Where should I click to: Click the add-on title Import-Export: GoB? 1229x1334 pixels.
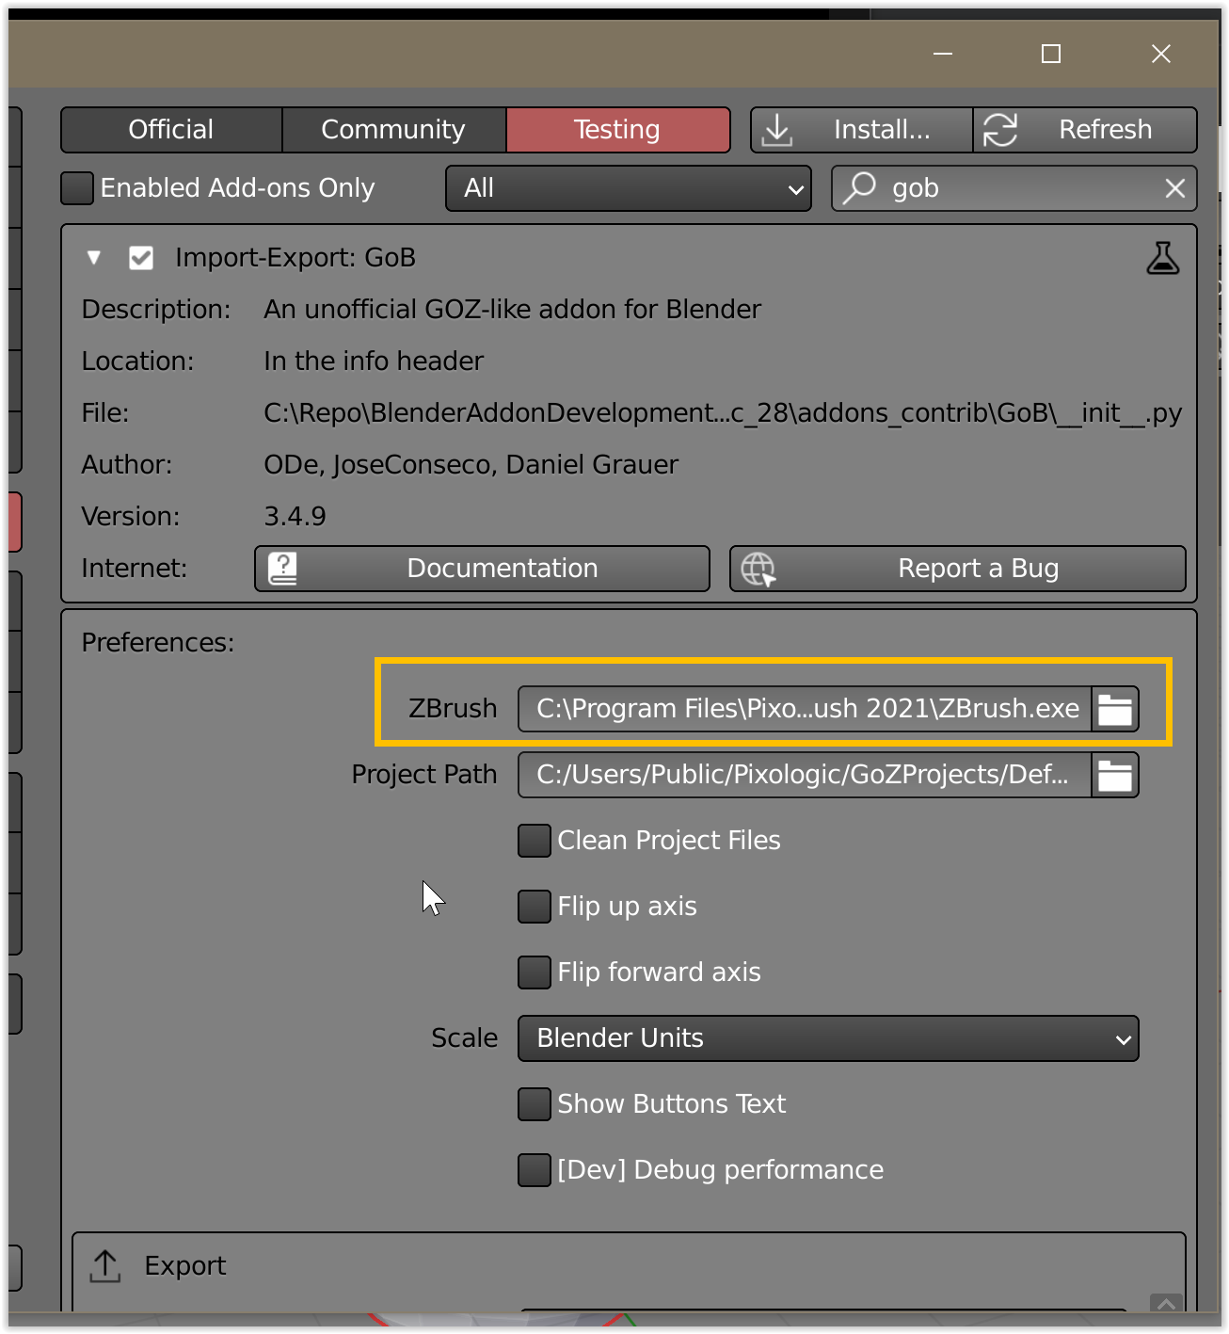point(295,258)
